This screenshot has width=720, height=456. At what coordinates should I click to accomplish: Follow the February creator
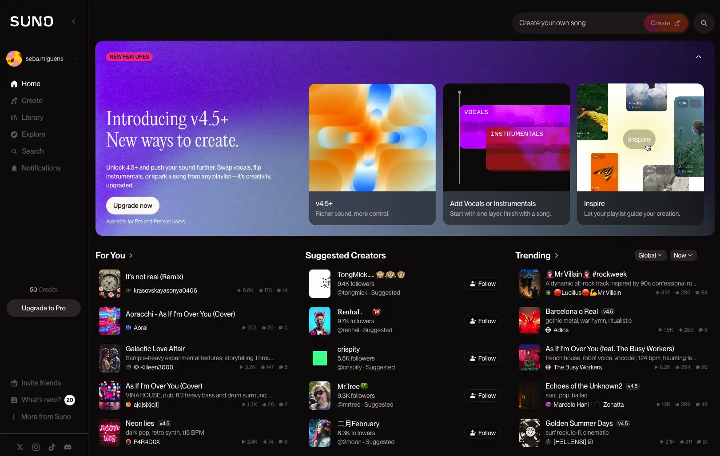pos(482,433)
